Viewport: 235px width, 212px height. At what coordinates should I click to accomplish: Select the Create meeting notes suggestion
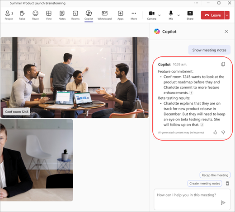tap(205, 184)
